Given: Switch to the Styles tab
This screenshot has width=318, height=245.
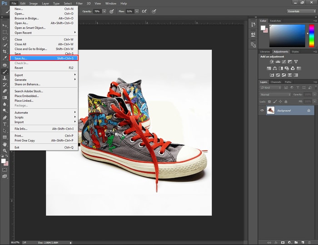Looking at the screenshot, I should (x=295, y=51).
